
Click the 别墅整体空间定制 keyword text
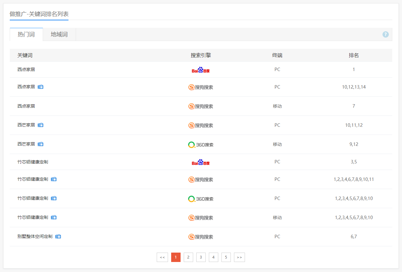click(35, 236)
